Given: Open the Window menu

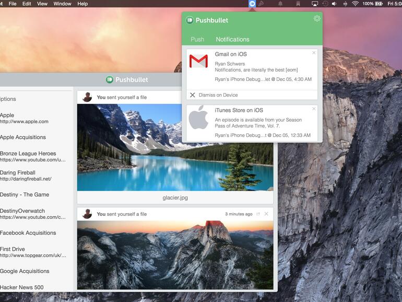Looking at the screenshot, I should tap(62, 4).
